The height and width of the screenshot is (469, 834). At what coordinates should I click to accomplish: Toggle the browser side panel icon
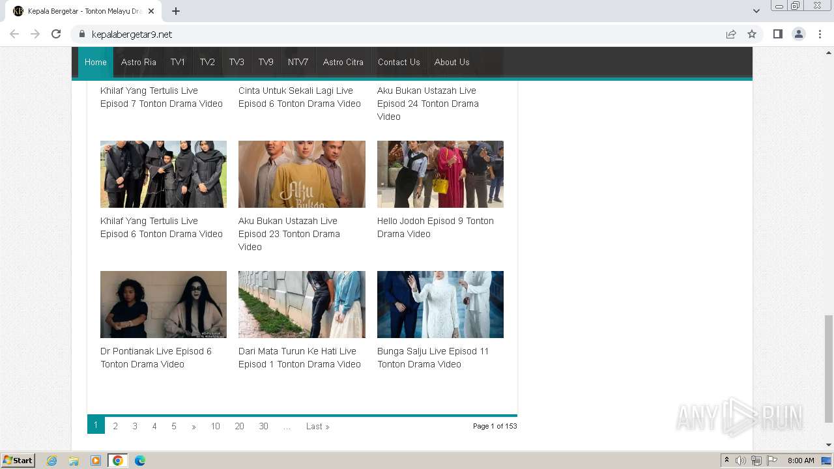pos(777,34)
